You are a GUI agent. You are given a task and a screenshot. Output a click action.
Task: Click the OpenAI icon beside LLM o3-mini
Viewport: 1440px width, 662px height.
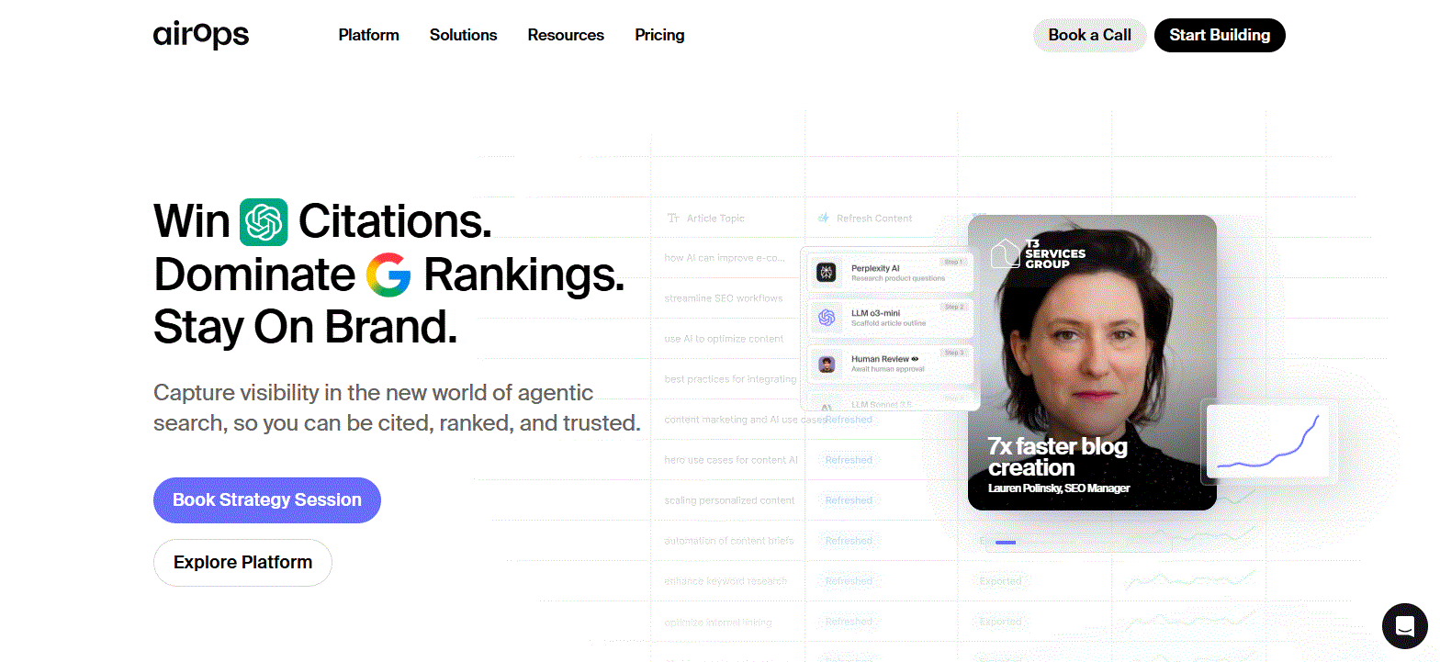827,318
